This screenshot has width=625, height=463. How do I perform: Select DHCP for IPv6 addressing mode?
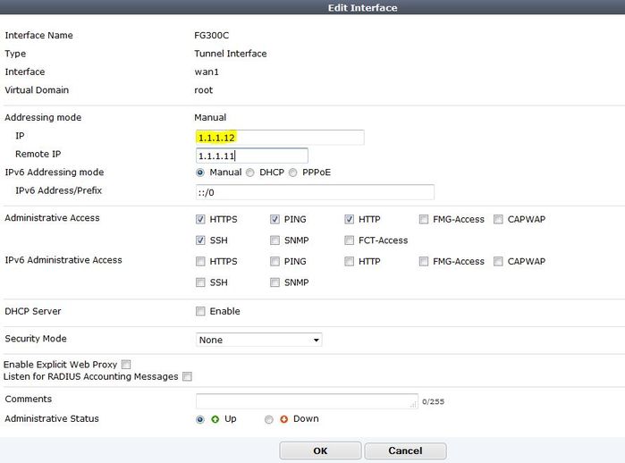250,173
